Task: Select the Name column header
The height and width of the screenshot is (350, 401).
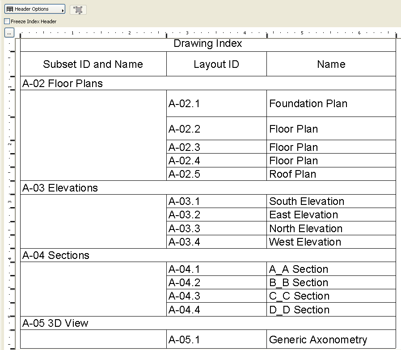Action: [x=331, y=64]
